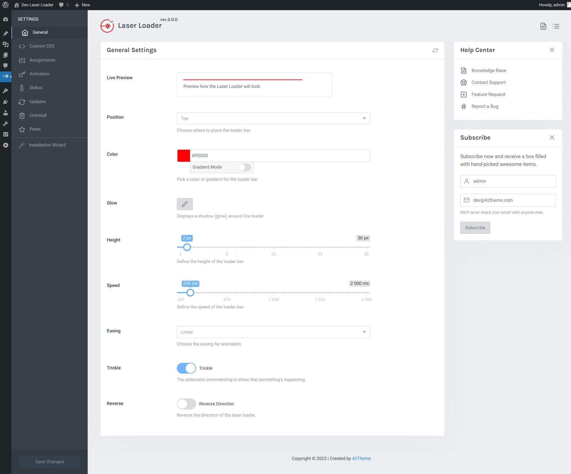The image size is (571, 474).
Task: Click the Height slider handle
Action: coord(187,247)
